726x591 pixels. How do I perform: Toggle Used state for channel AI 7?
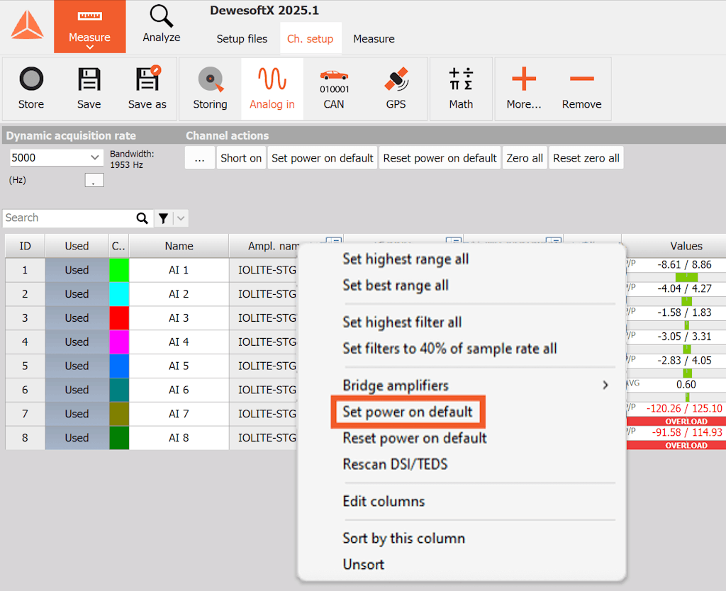[x=77, y=415]
